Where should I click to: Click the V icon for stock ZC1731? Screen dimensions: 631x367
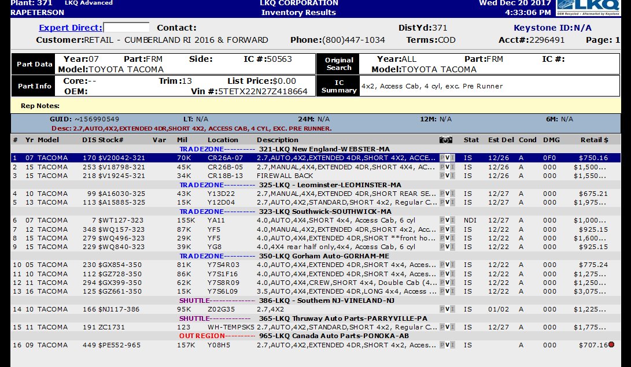[448, 327]
